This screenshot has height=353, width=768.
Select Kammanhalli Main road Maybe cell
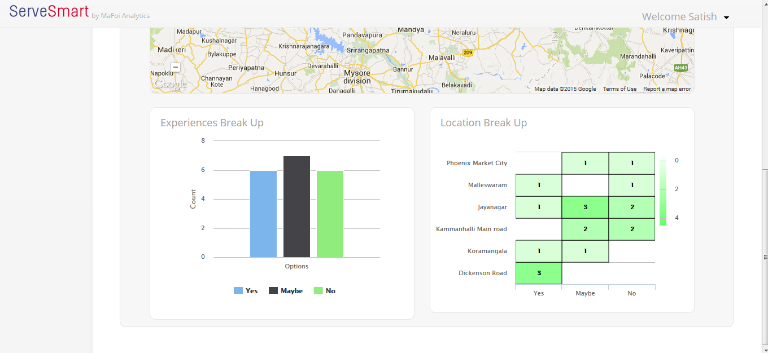585,230
